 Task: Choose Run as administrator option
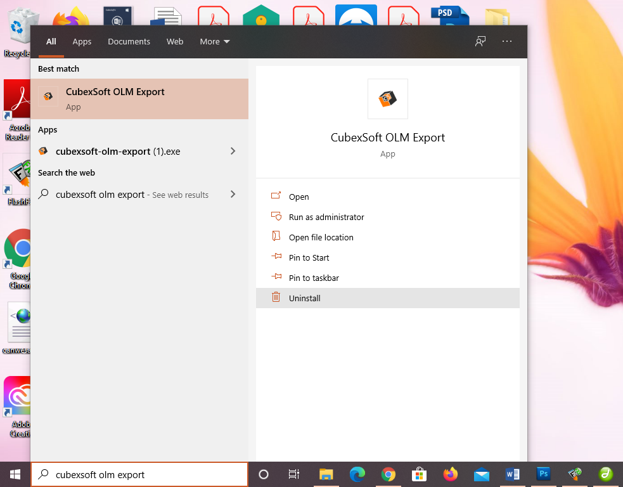[x=326, y=217]
